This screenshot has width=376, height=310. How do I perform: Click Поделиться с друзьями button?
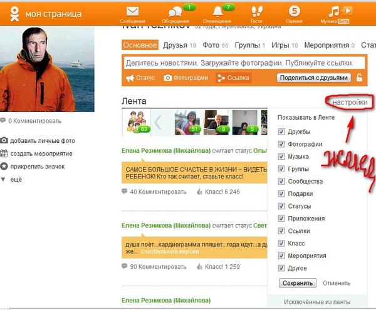(314, 78)
